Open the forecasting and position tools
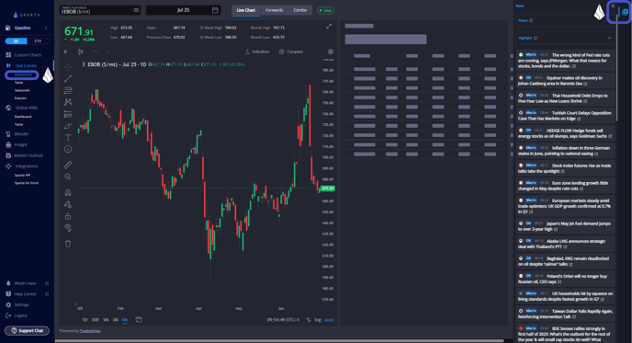The width and height of the screenshot is (632, 343). (68, 114)
